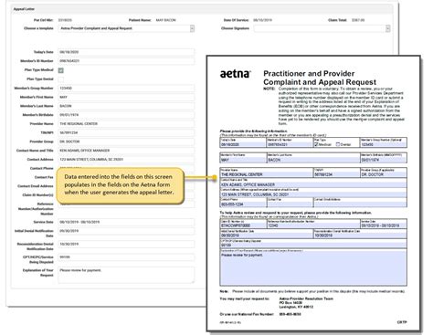Viewport: 433px width, 335px height.
Task: Check the Dental box on the Aetna form
Action: point(338,144)
